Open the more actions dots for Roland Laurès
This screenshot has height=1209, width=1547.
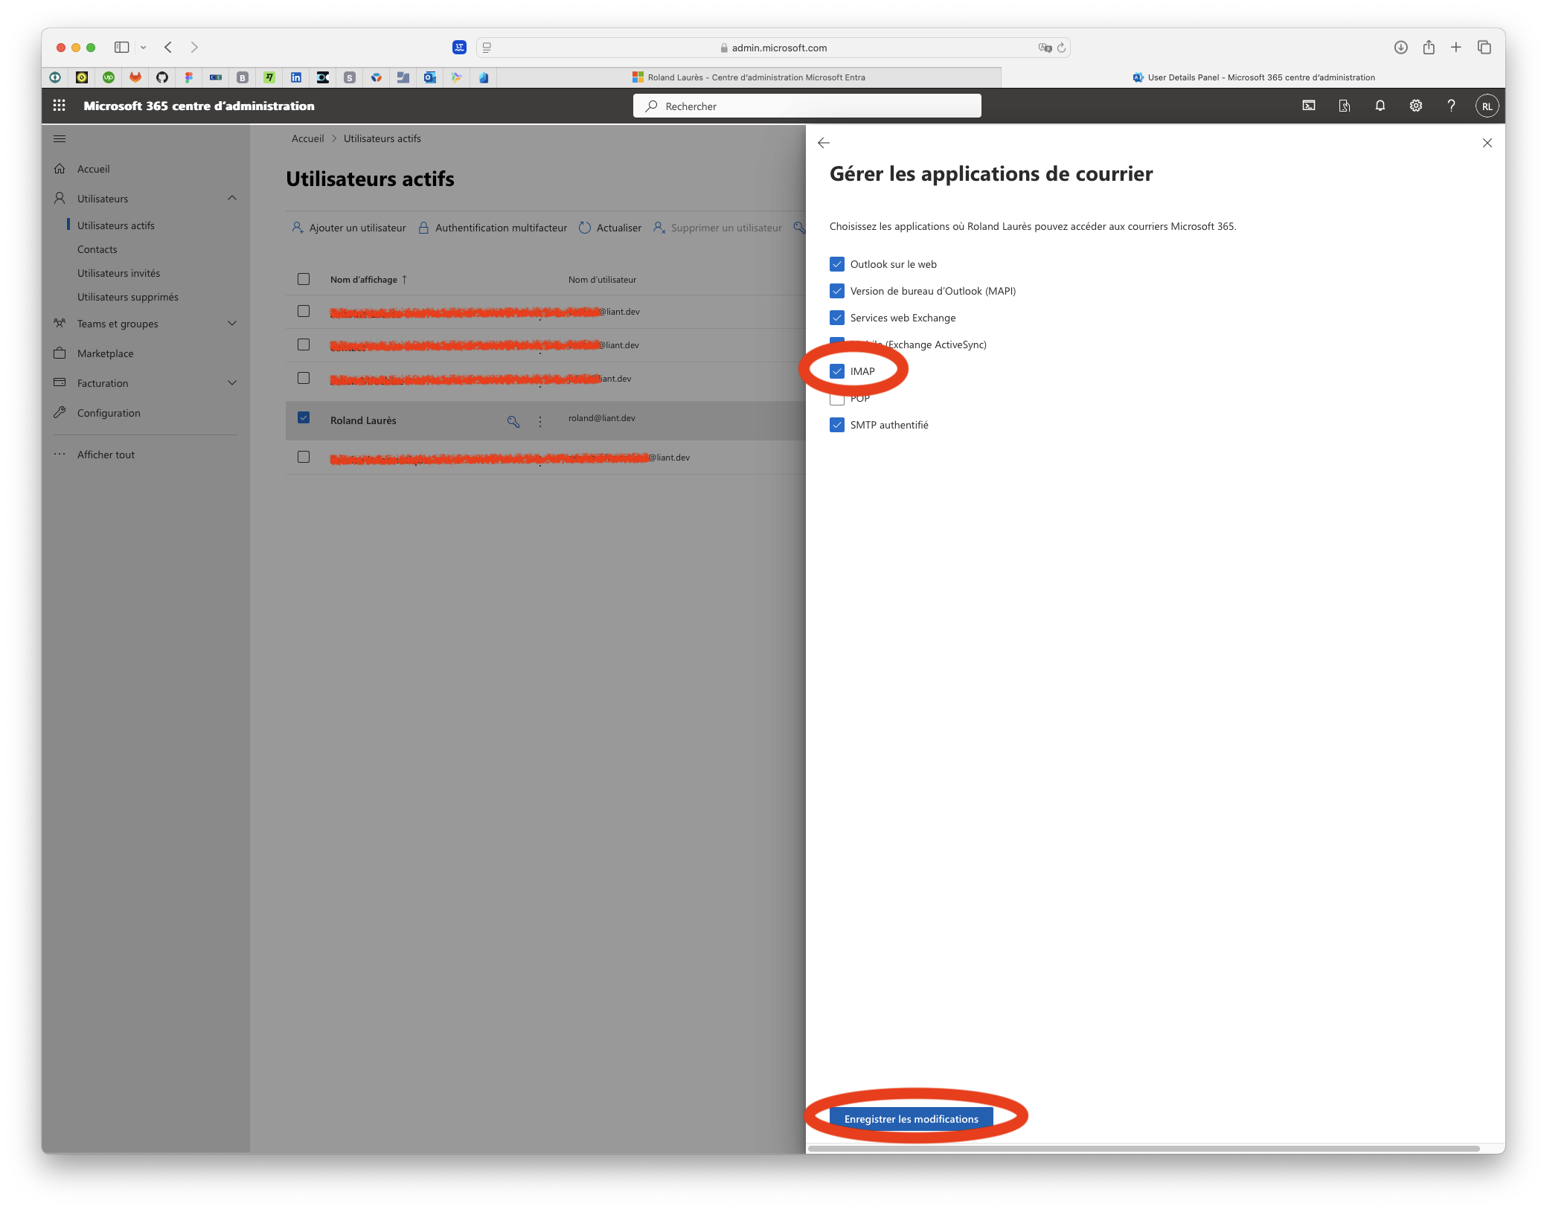coord(540,421)
